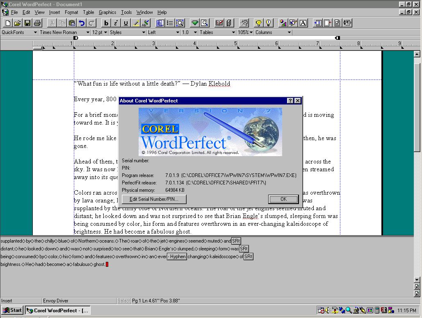The width and height of the screenshot is (422, 318).
Task: Redo action with grey arrow icon
Action: (91, 23)
